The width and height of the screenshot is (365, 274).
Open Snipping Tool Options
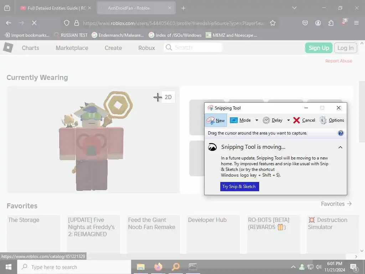pyautogui.click(x=331, y=120)
